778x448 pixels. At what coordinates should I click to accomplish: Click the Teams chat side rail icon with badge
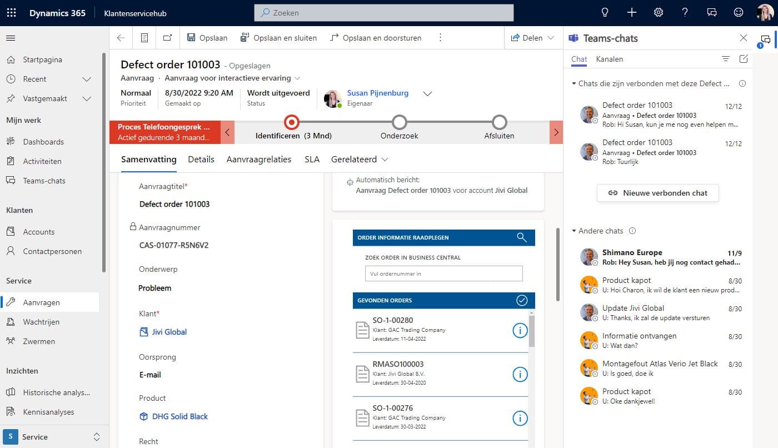tap(765, 41)
